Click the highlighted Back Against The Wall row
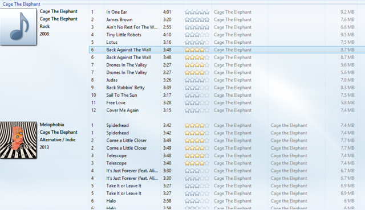 227,50
